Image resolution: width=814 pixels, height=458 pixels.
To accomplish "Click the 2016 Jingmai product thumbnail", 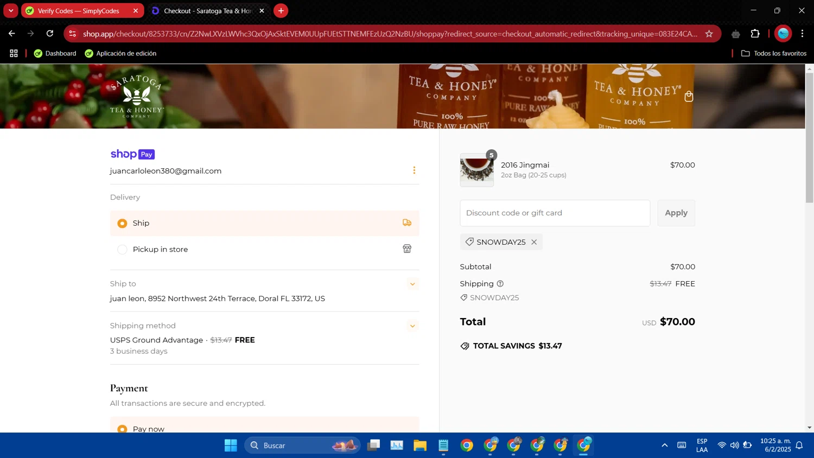I will 477,170.
